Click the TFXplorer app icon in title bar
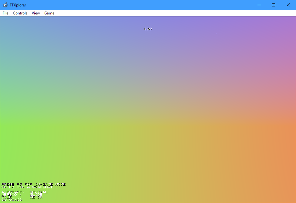The height and width of the screenshot is (203, 296). point(5,5)
